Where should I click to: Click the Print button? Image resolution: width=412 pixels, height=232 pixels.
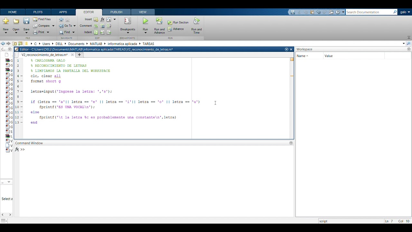pyautogui.click(x=39, y=32)
